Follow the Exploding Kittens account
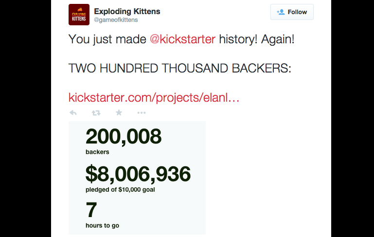The width and height of the screenshot is (374, 237). pyautogui.click(x=292, y=12)
